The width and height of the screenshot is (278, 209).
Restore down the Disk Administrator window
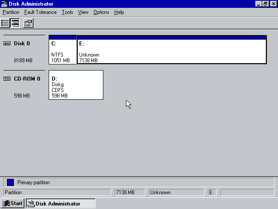click(x=265, y=4)
